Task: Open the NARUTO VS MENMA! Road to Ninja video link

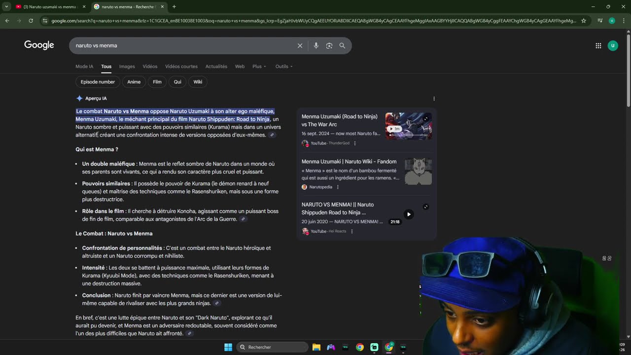Action: click(x=338, y=209)
